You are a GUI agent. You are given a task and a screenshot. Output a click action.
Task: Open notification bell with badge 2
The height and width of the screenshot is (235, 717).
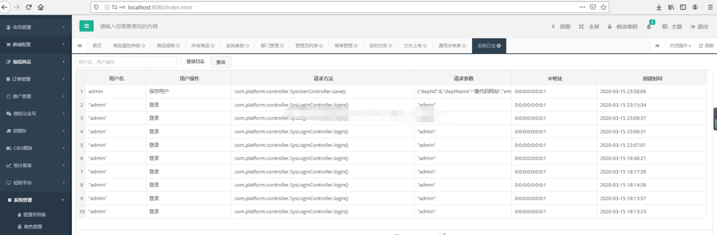(649, 26)
